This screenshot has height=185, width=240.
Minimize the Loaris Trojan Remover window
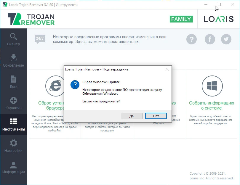pyautogui.click(x=206, y=4)
